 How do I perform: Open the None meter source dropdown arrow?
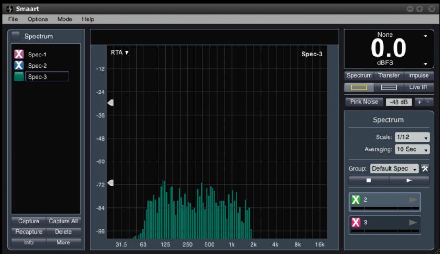coord(425,36)
